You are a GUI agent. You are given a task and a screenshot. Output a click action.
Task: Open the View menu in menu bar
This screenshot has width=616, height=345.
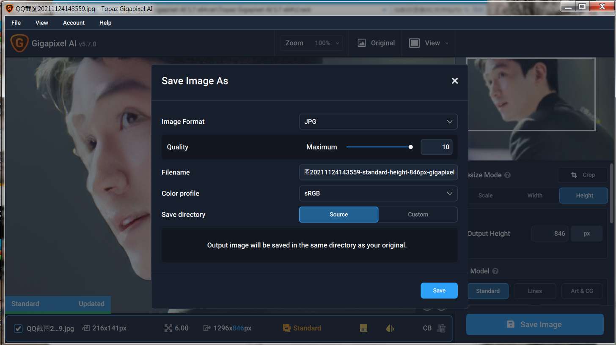point(42,23)
